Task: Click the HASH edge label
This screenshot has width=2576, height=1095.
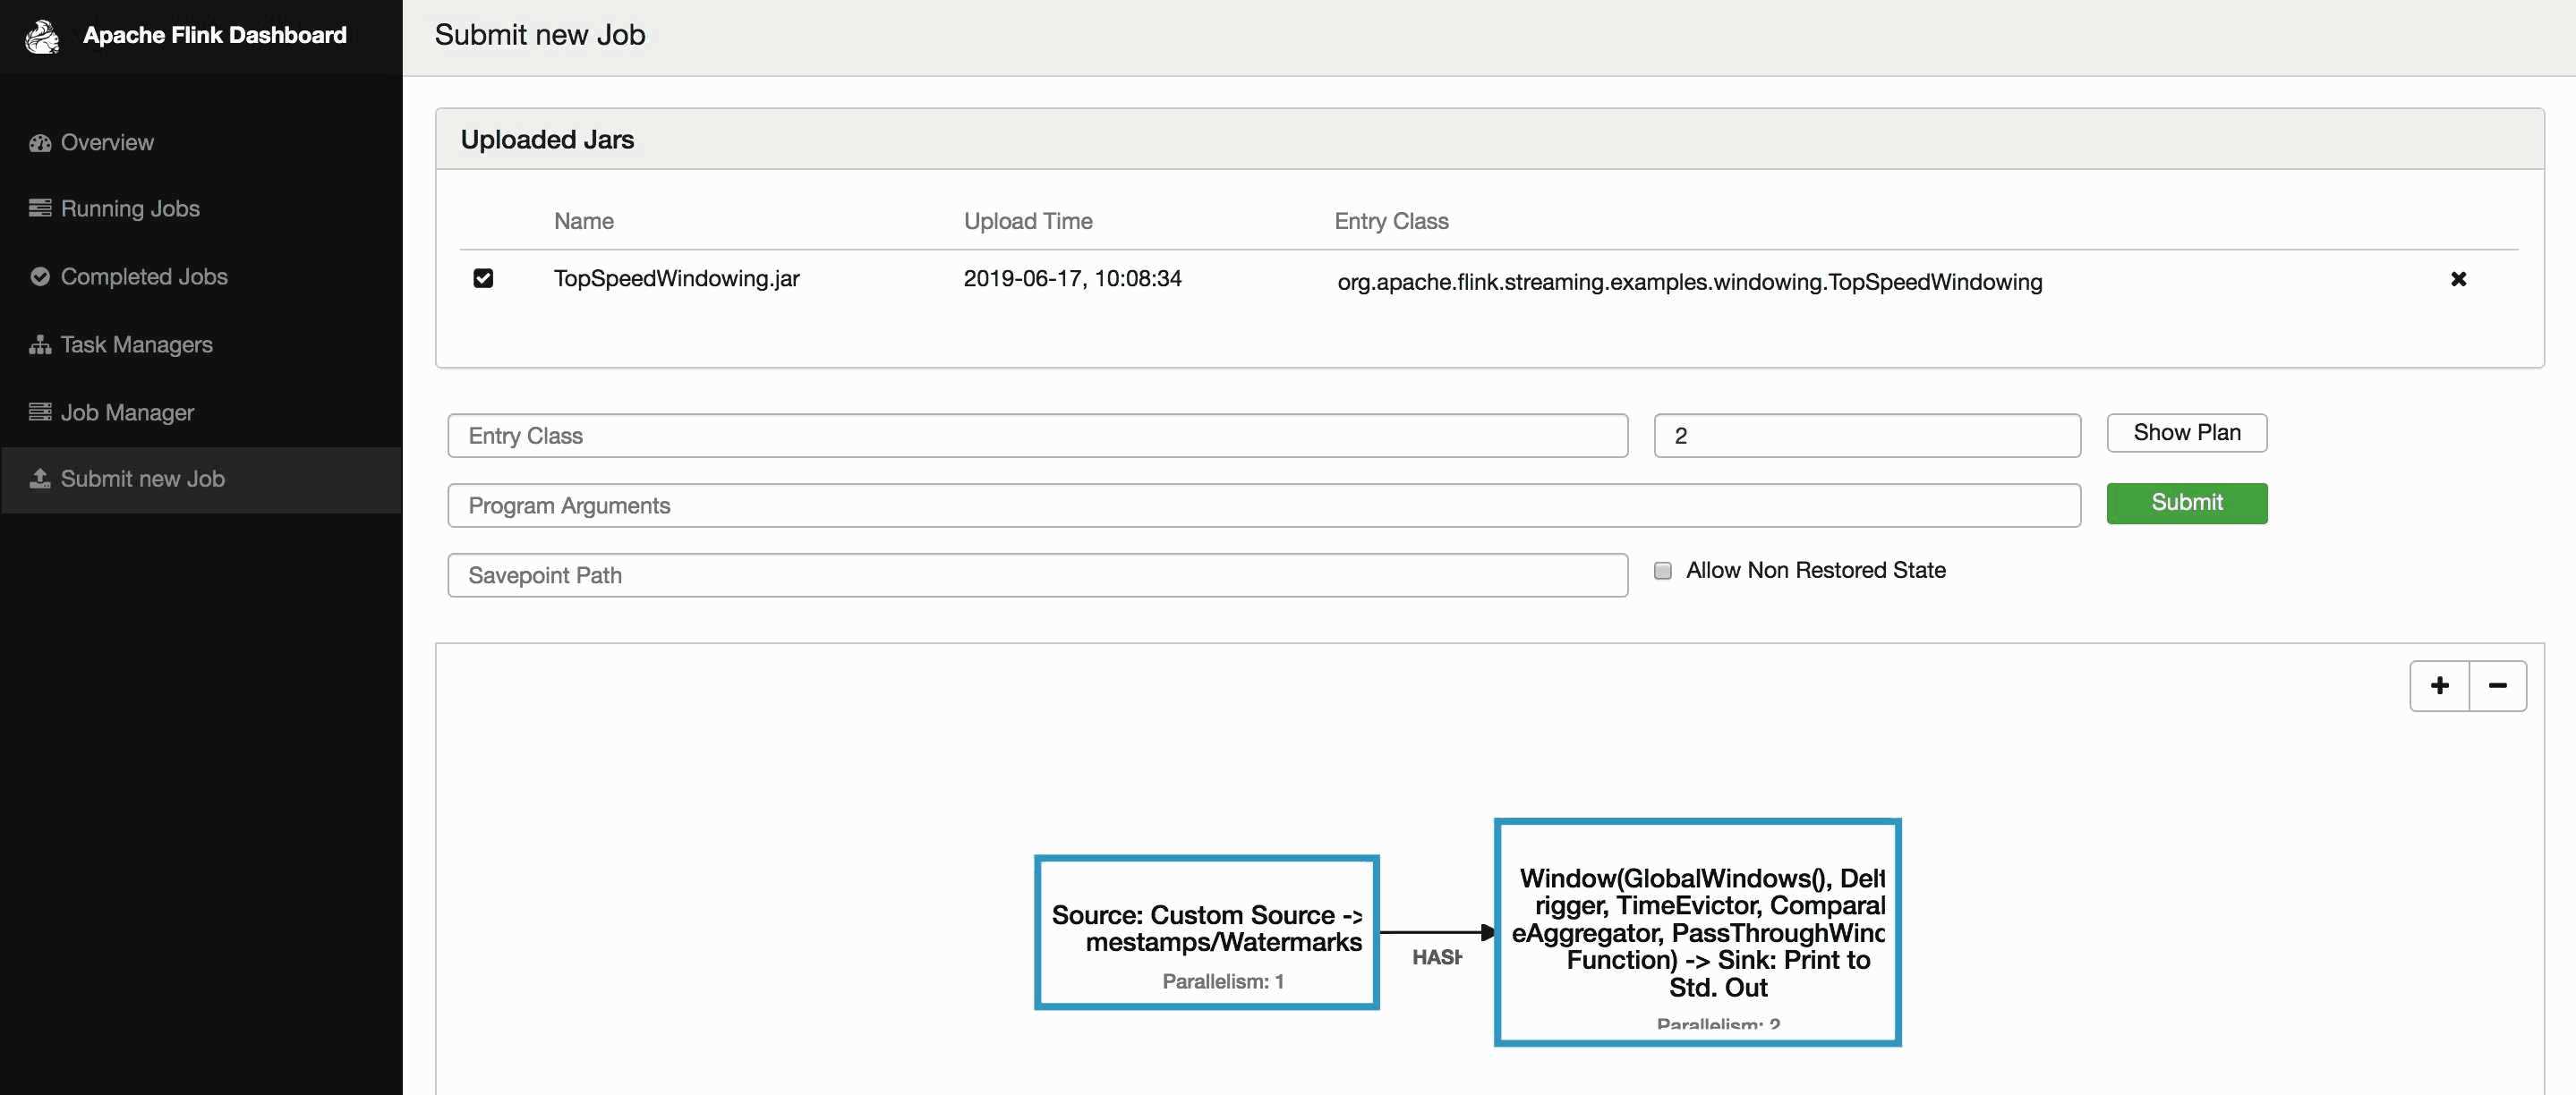Action: (x=1437, y=958)
